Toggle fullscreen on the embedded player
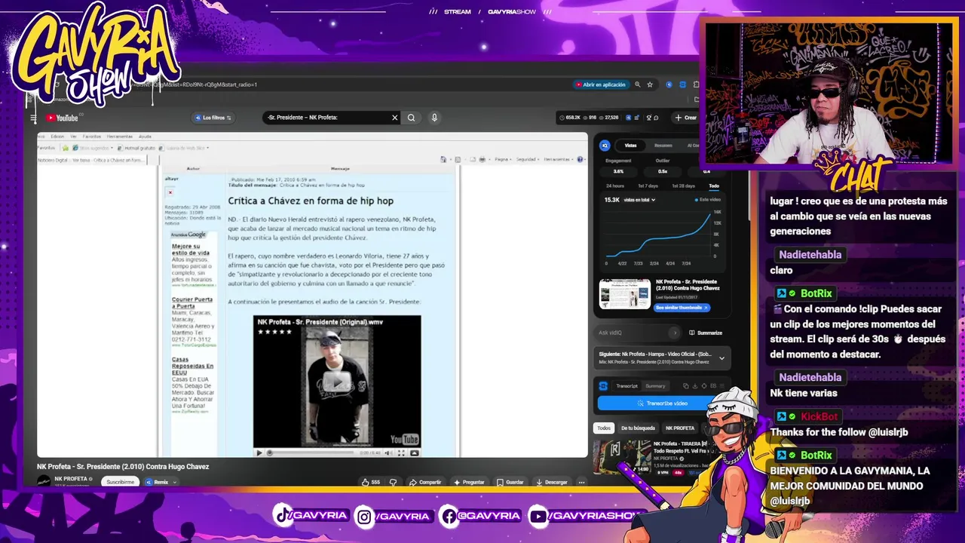The height and width of the screenshot is (543, 965). tap(401, 452)
